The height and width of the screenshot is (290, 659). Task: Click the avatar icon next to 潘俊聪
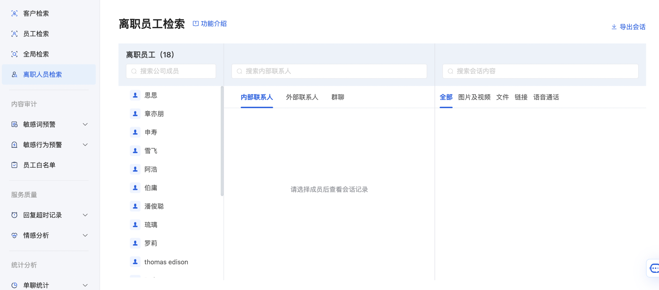click(x=135, y=206)
